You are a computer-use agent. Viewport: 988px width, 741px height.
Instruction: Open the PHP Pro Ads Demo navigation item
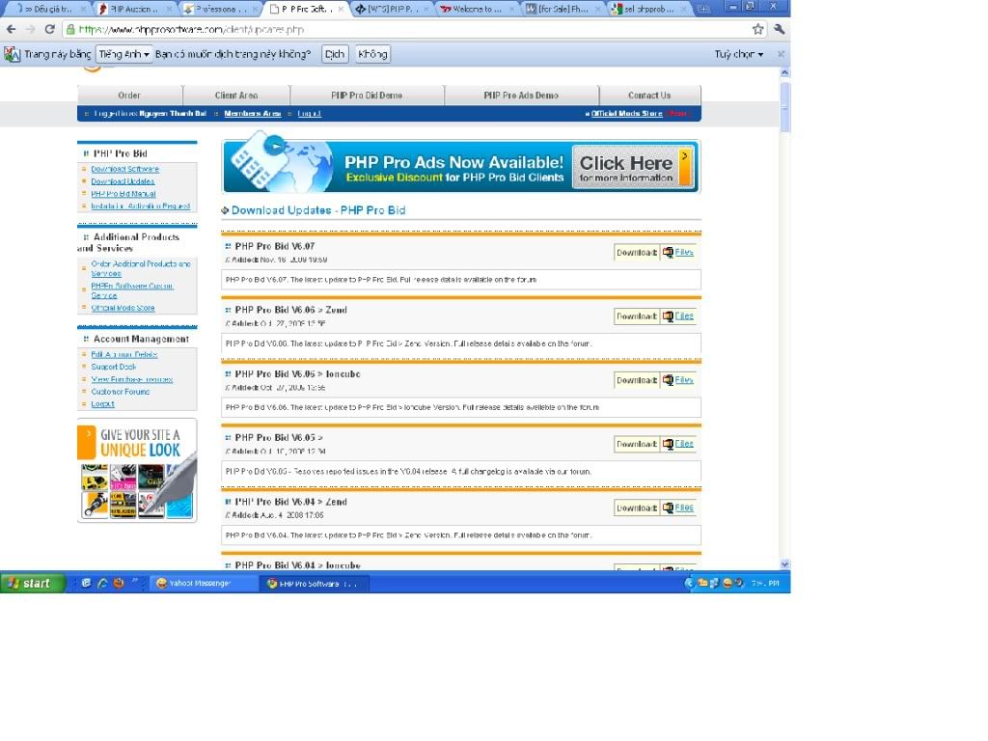pos(521,96)
